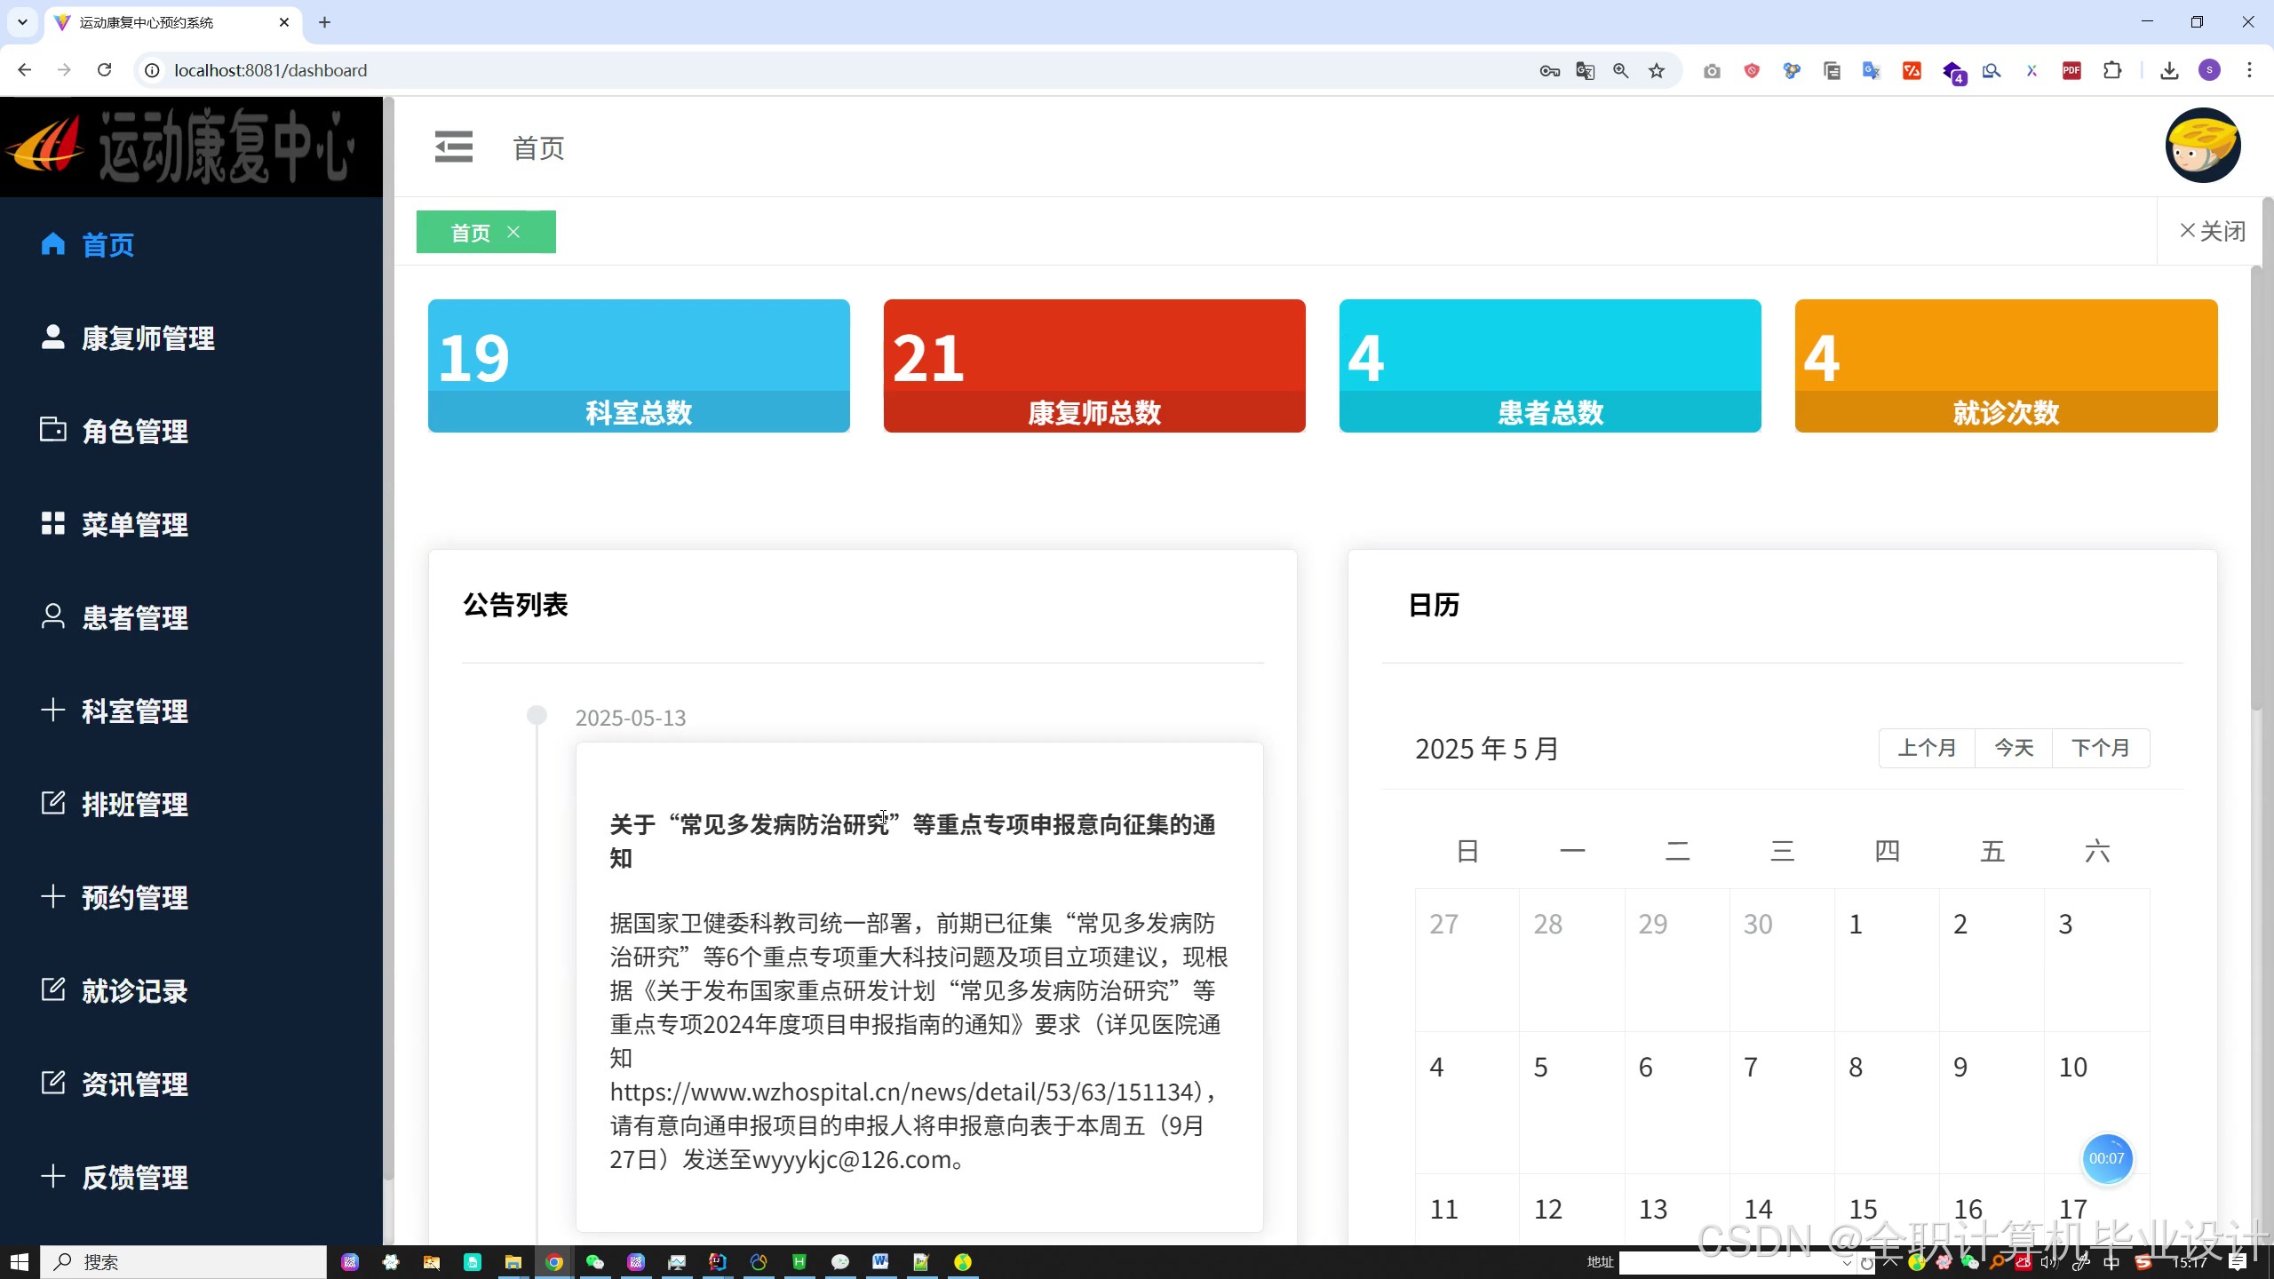
Task: Open 就诊记录 from the sidebar
Action: [x=134, y=990]
